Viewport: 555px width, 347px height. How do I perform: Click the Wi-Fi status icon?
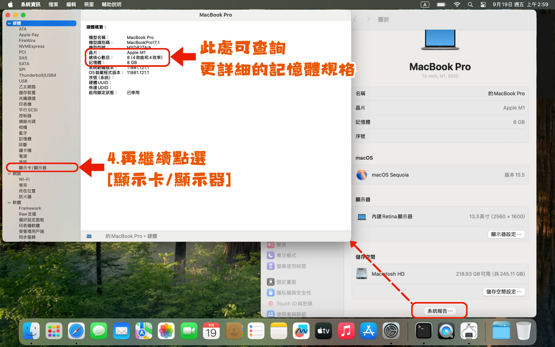pyautogui.click(x=457, y=4)
